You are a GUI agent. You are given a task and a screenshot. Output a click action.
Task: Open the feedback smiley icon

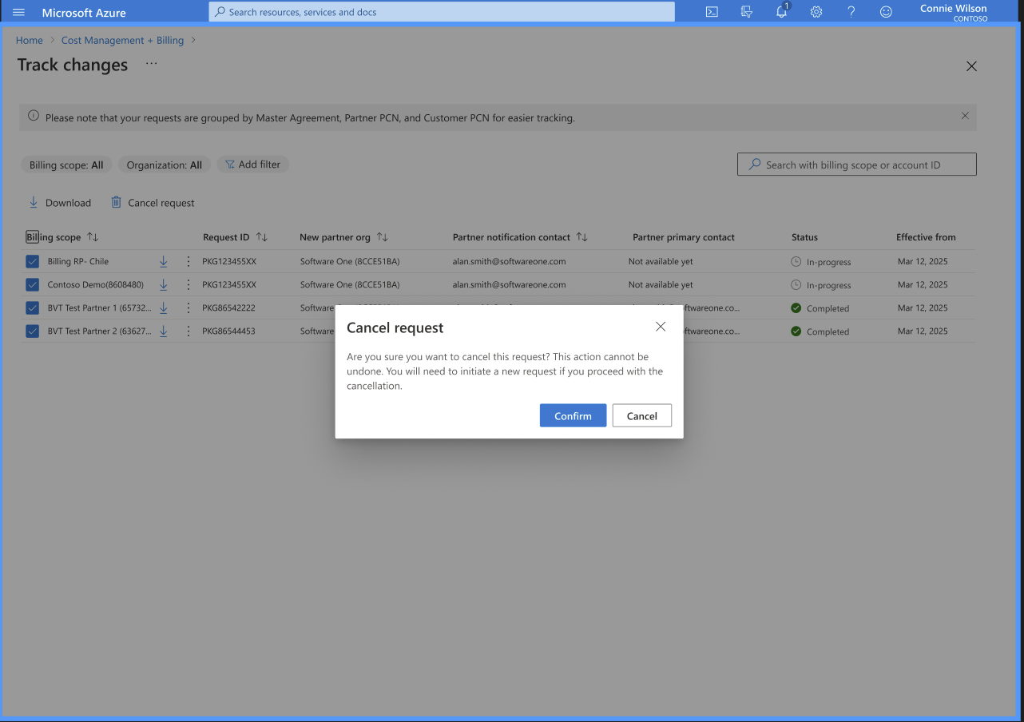[x=886, y=12]
